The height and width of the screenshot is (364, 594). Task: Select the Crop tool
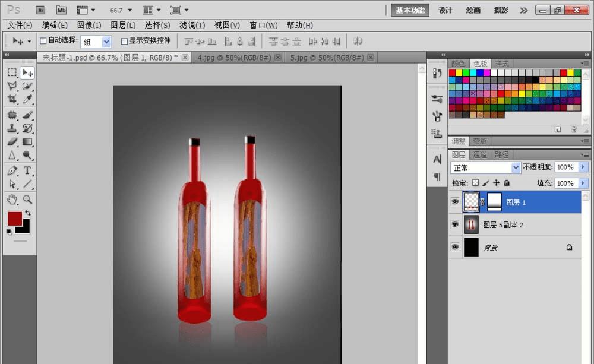pyautogui.click(x=12, y=99)
